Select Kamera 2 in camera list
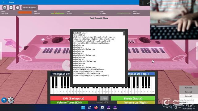Viewport: 198px width, 111px height. coord(188,92)
